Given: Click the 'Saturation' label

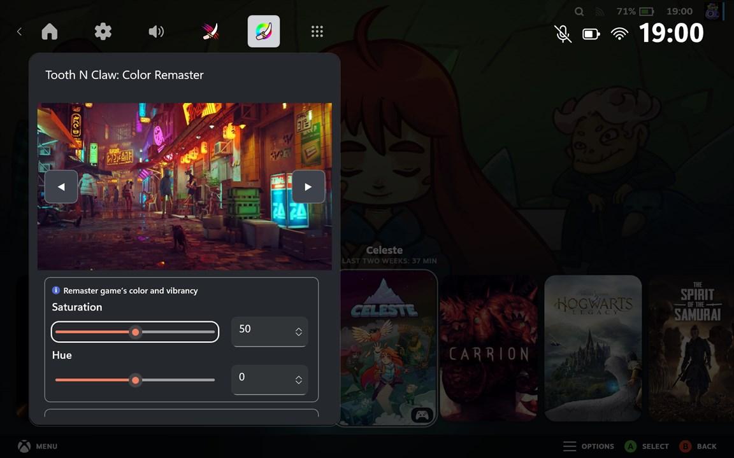Looking at the screenshot, I should tap(76, 307).
